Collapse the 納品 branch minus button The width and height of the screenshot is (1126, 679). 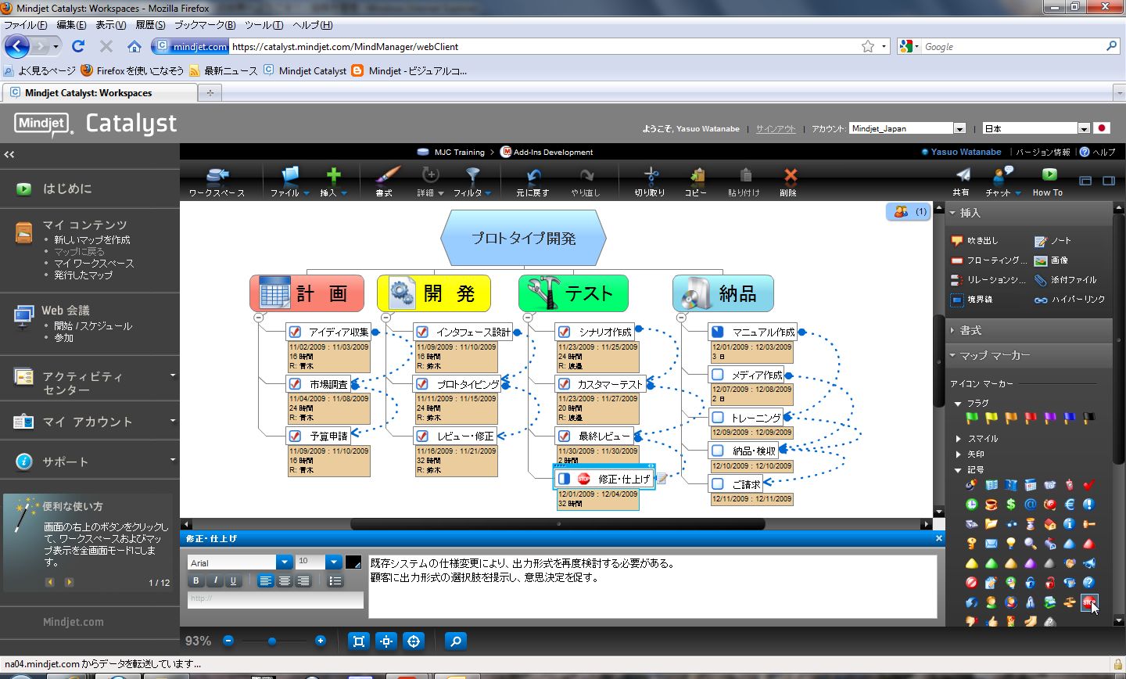coord(681,318)
